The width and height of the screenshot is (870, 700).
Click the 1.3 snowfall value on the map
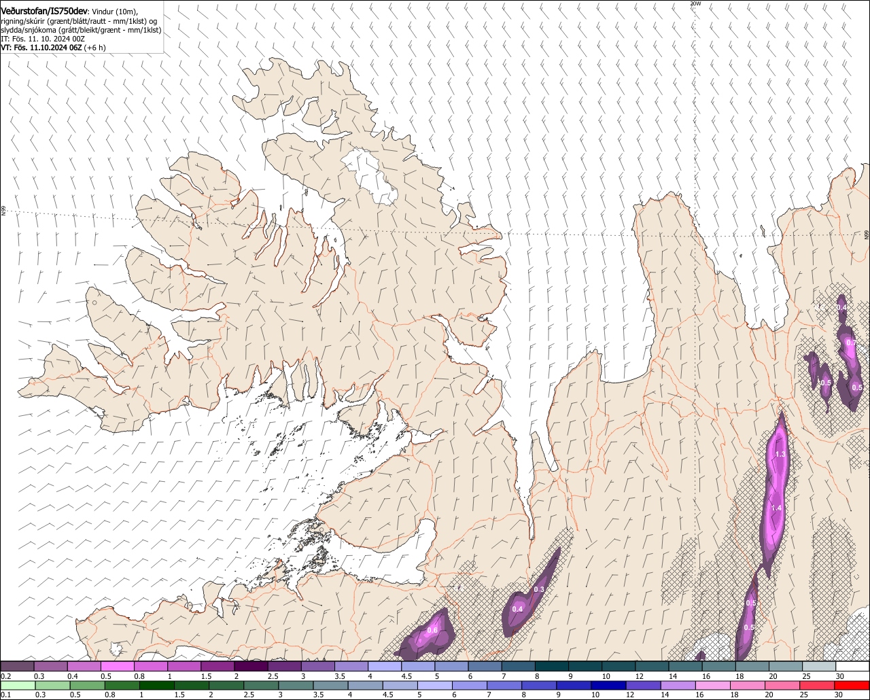pos(780,454)
